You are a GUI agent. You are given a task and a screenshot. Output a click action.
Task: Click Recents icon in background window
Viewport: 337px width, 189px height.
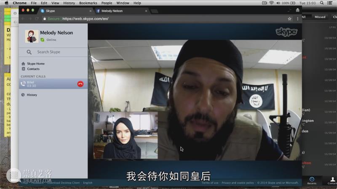pos(312,181)
